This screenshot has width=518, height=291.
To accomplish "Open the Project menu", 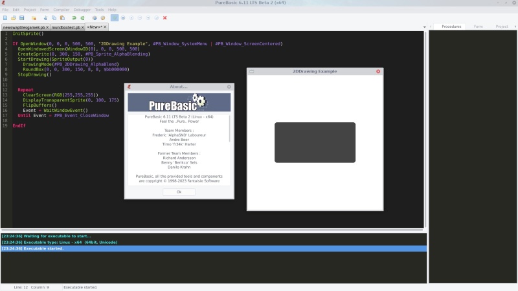I will [30, 10].
